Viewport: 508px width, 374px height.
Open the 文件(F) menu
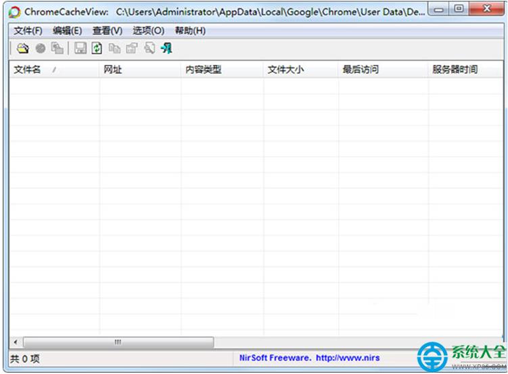[28, 30]
